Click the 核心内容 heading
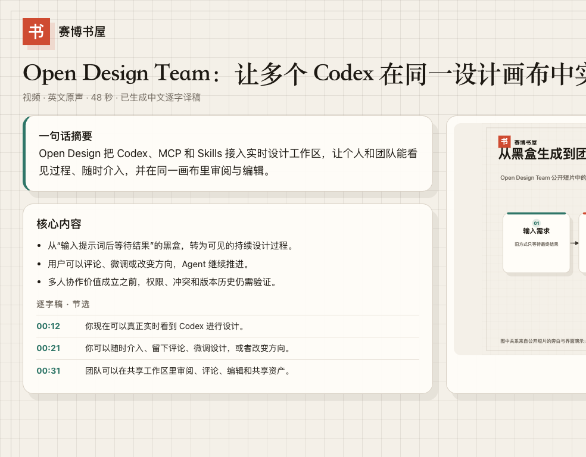The height and width of the screenshot is (457, 586). (59, 224)
